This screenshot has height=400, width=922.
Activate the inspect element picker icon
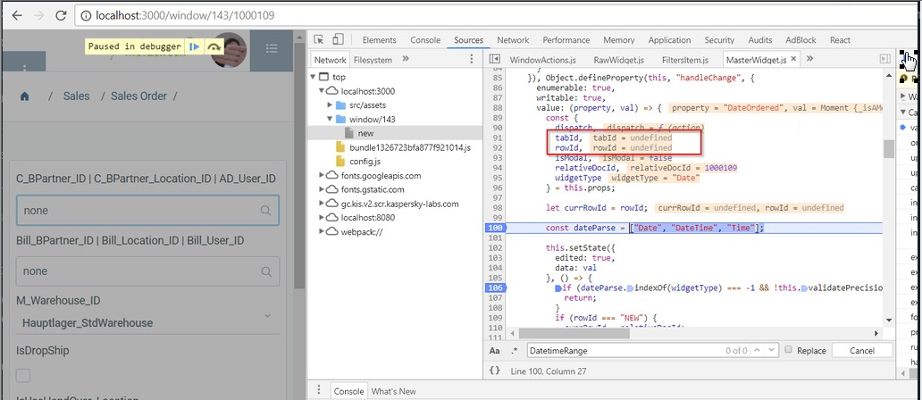pyautogui.click(x=319, y=40)
